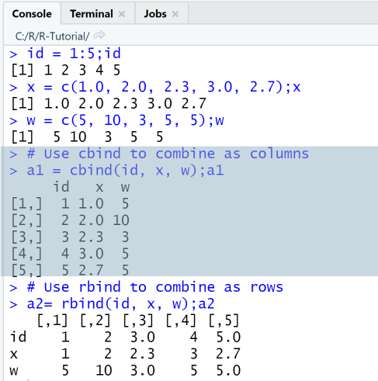This screenshot has height=381, width=378.
Task: Close the Jobs tab
Action: coord(175,14)
